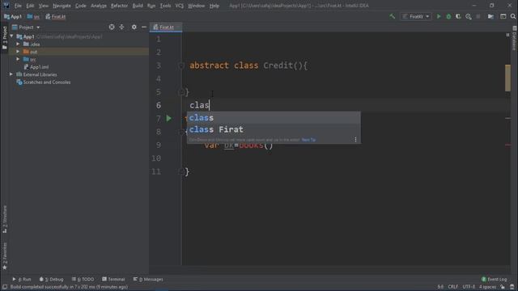Collapse the App1 root tree node
This screenshot has width=518, height=291.
tap(11, 36)
